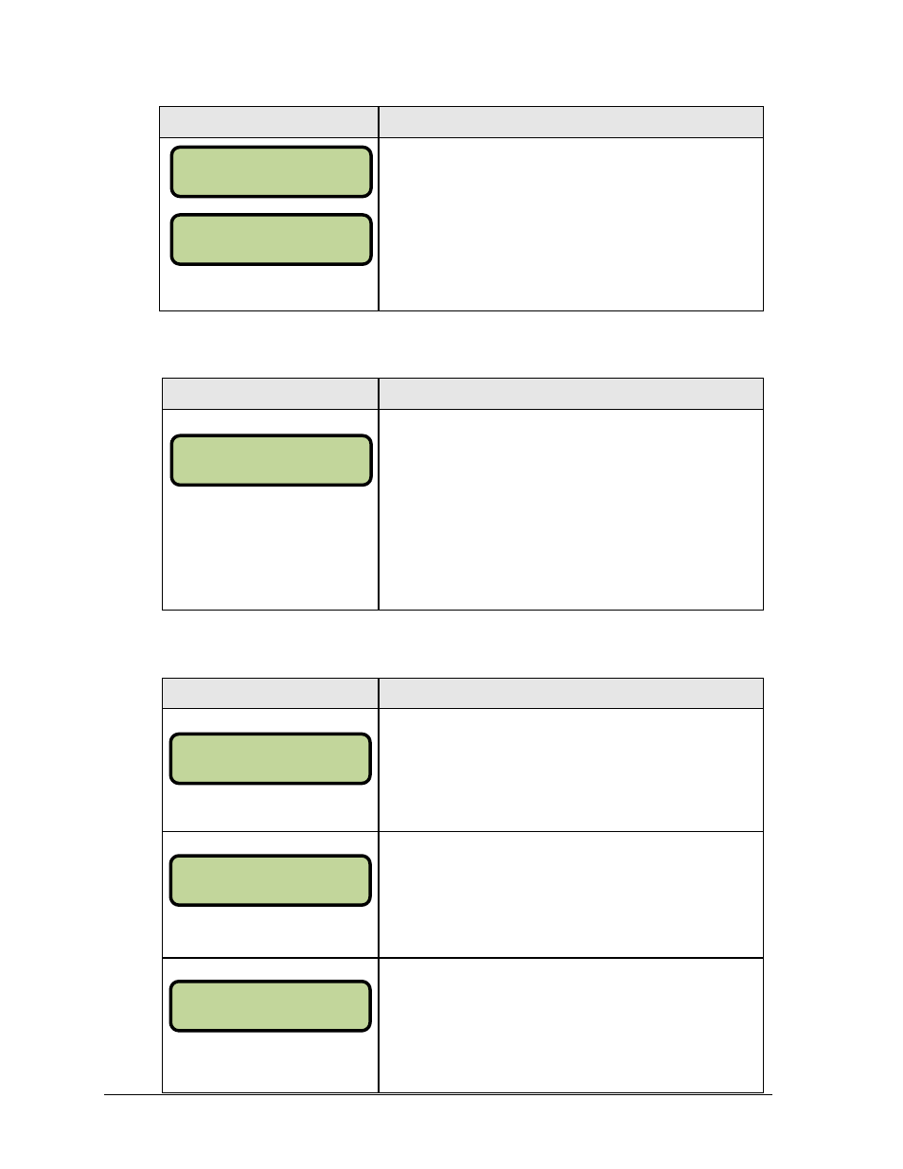Click first table's right gray header cell
The width and height of the screenshot is (903, 1169).
[x=571, y=122]
